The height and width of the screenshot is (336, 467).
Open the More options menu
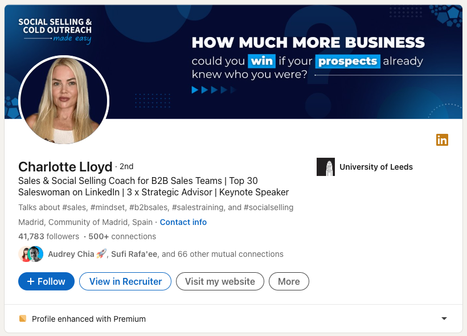[289, 281]
